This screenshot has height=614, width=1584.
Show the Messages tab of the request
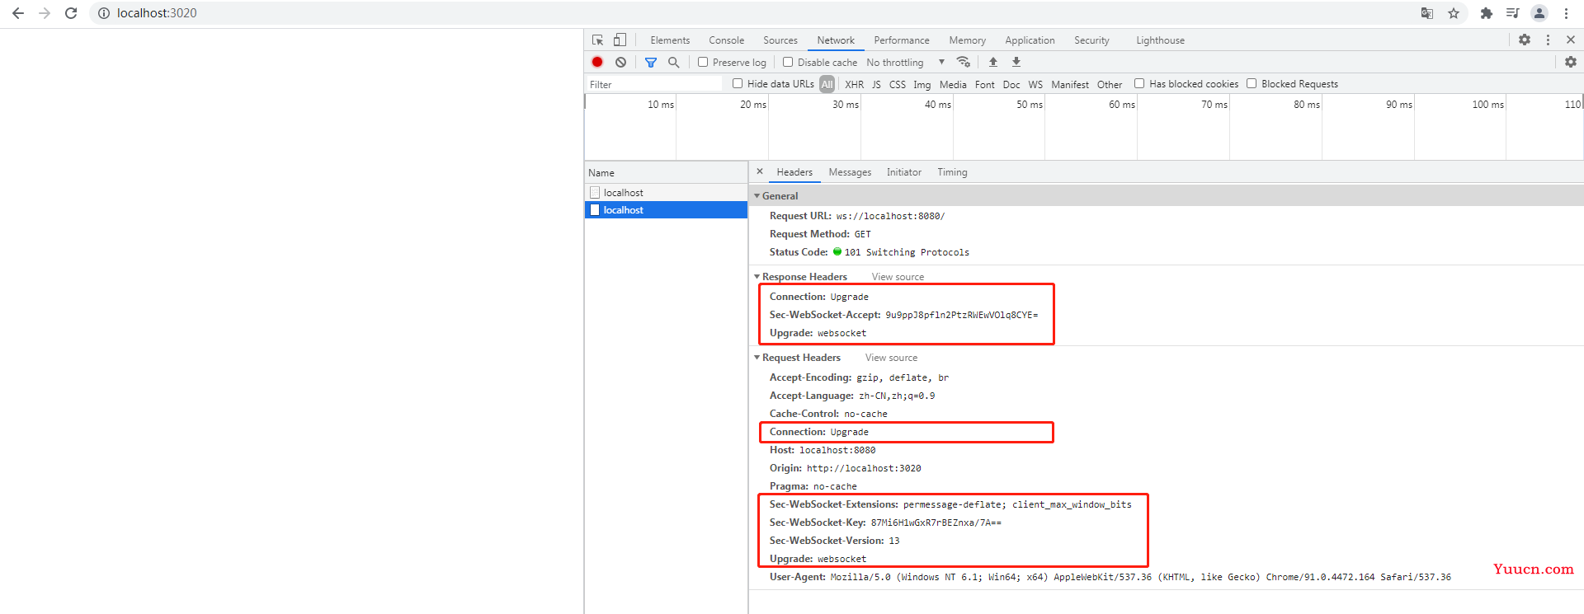(x=850, y=172)
